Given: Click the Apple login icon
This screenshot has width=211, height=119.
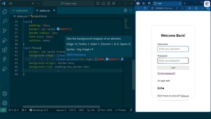Looking at the screenshot, I should (163, 88).
